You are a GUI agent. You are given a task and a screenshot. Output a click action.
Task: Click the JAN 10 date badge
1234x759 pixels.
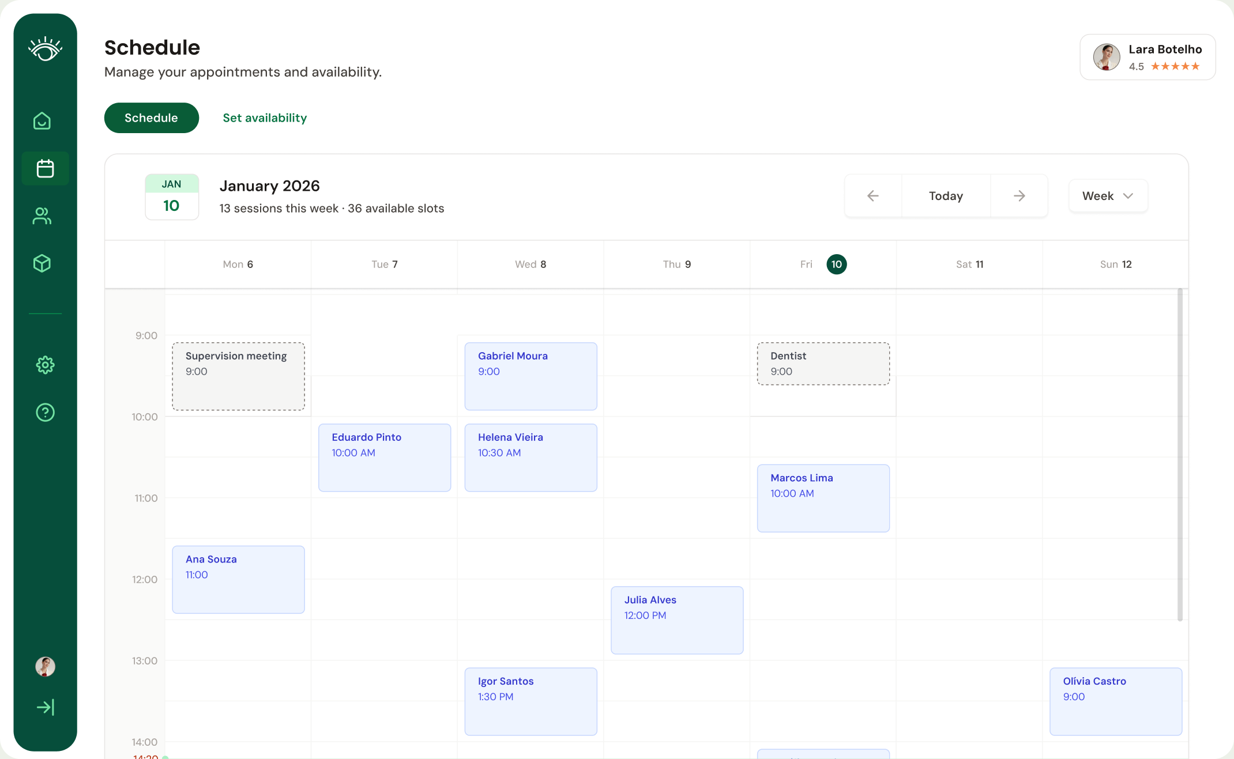tap(172, 197)
